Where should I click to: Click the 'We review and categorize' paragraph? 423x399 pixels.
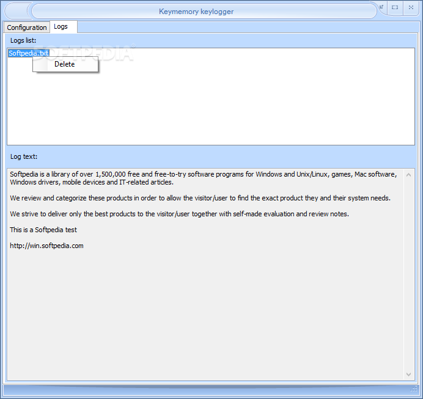point(200,198)
